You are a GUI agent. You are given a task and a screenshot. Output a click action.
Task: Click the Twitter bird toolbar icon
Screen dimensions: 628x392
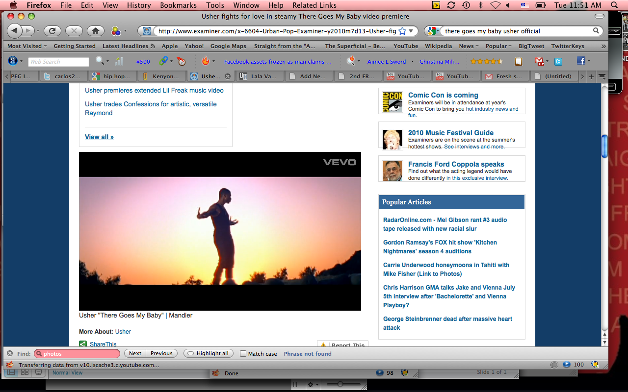(558, 61)
